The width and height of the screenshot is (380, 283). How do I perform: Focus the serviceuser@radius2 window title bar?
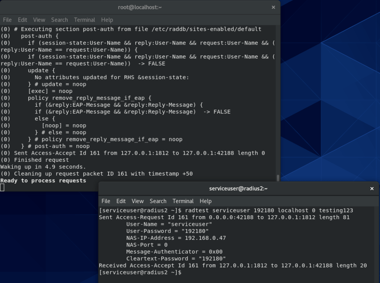tap(238, 189)
